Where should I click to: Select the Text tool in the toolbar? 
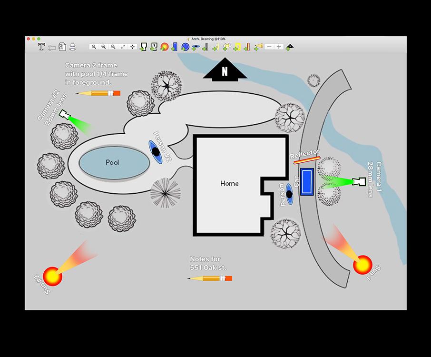click(41, 46)
